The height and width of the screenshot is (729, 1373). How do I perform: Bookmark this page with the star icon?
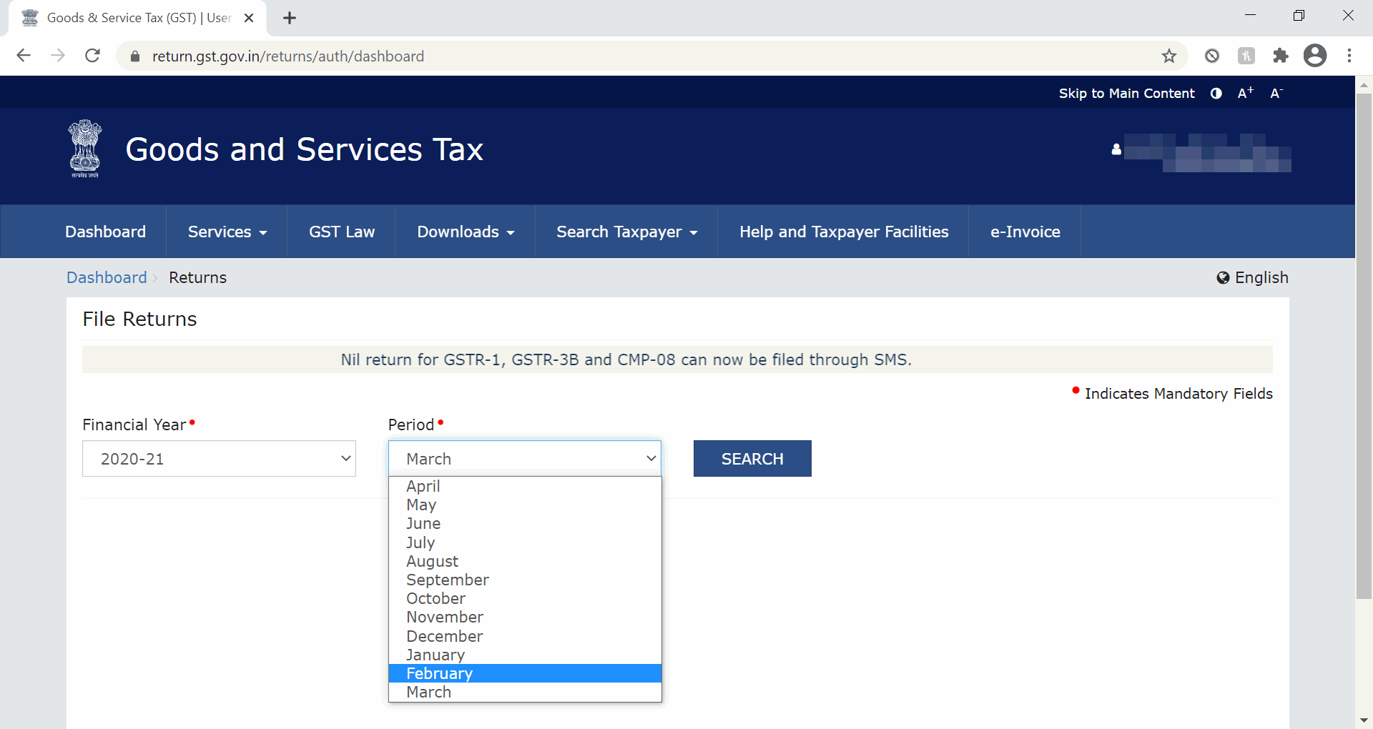tap(1169, 56)
